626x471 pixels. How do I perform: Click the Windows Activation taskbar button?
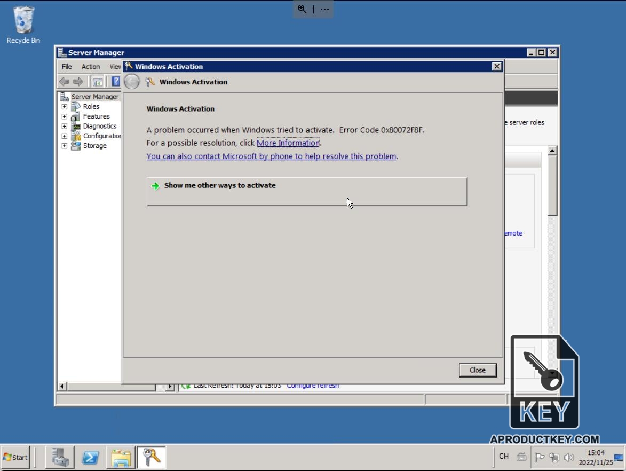(152, 458)
